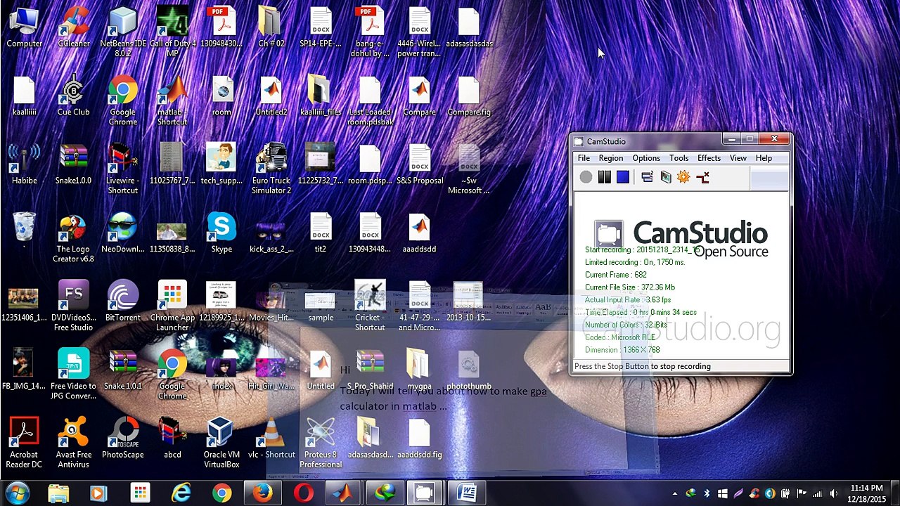Open Firefox from the taskbar
This screenshot has height=506, width=900.
click(x=263, y=493)
